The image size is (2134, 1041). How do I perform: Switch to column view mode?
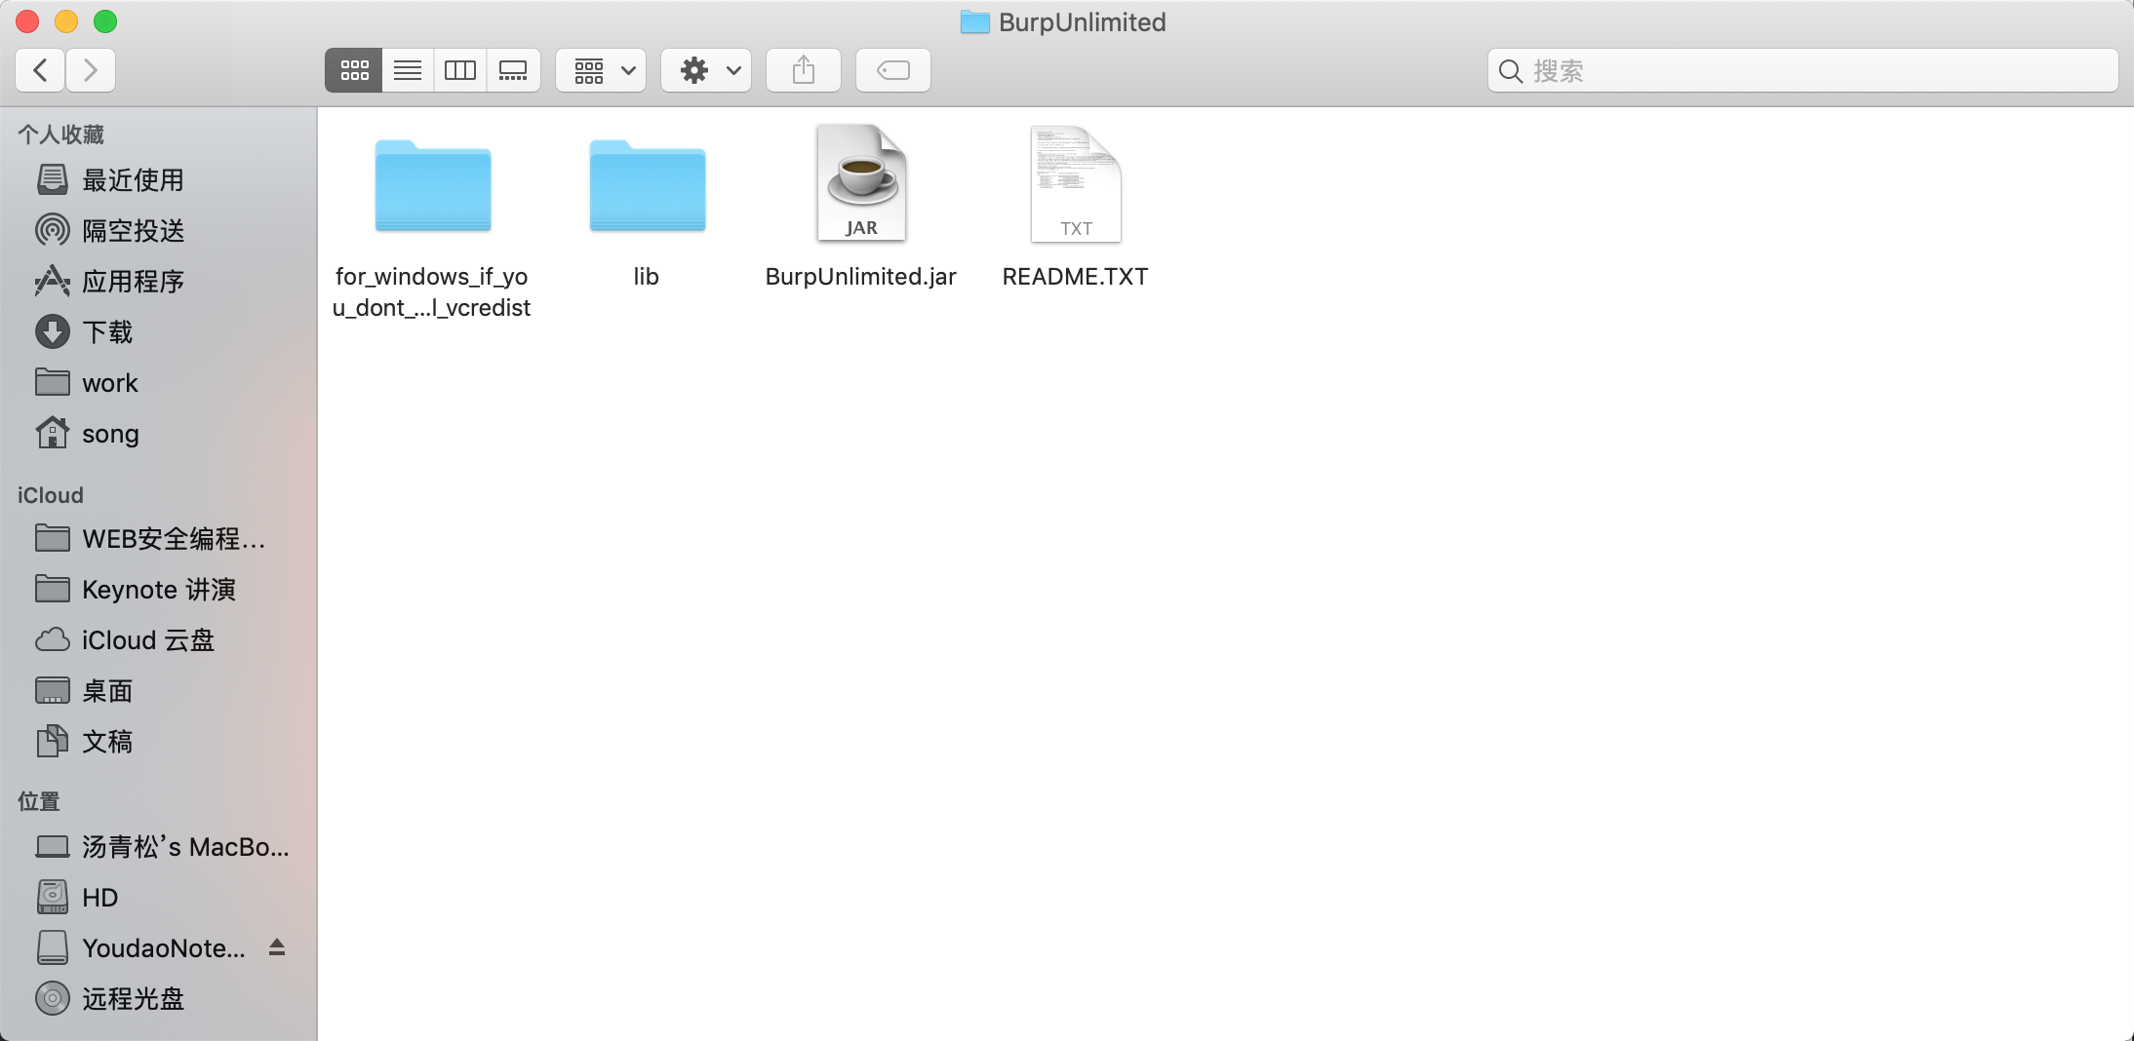[459, 70]
